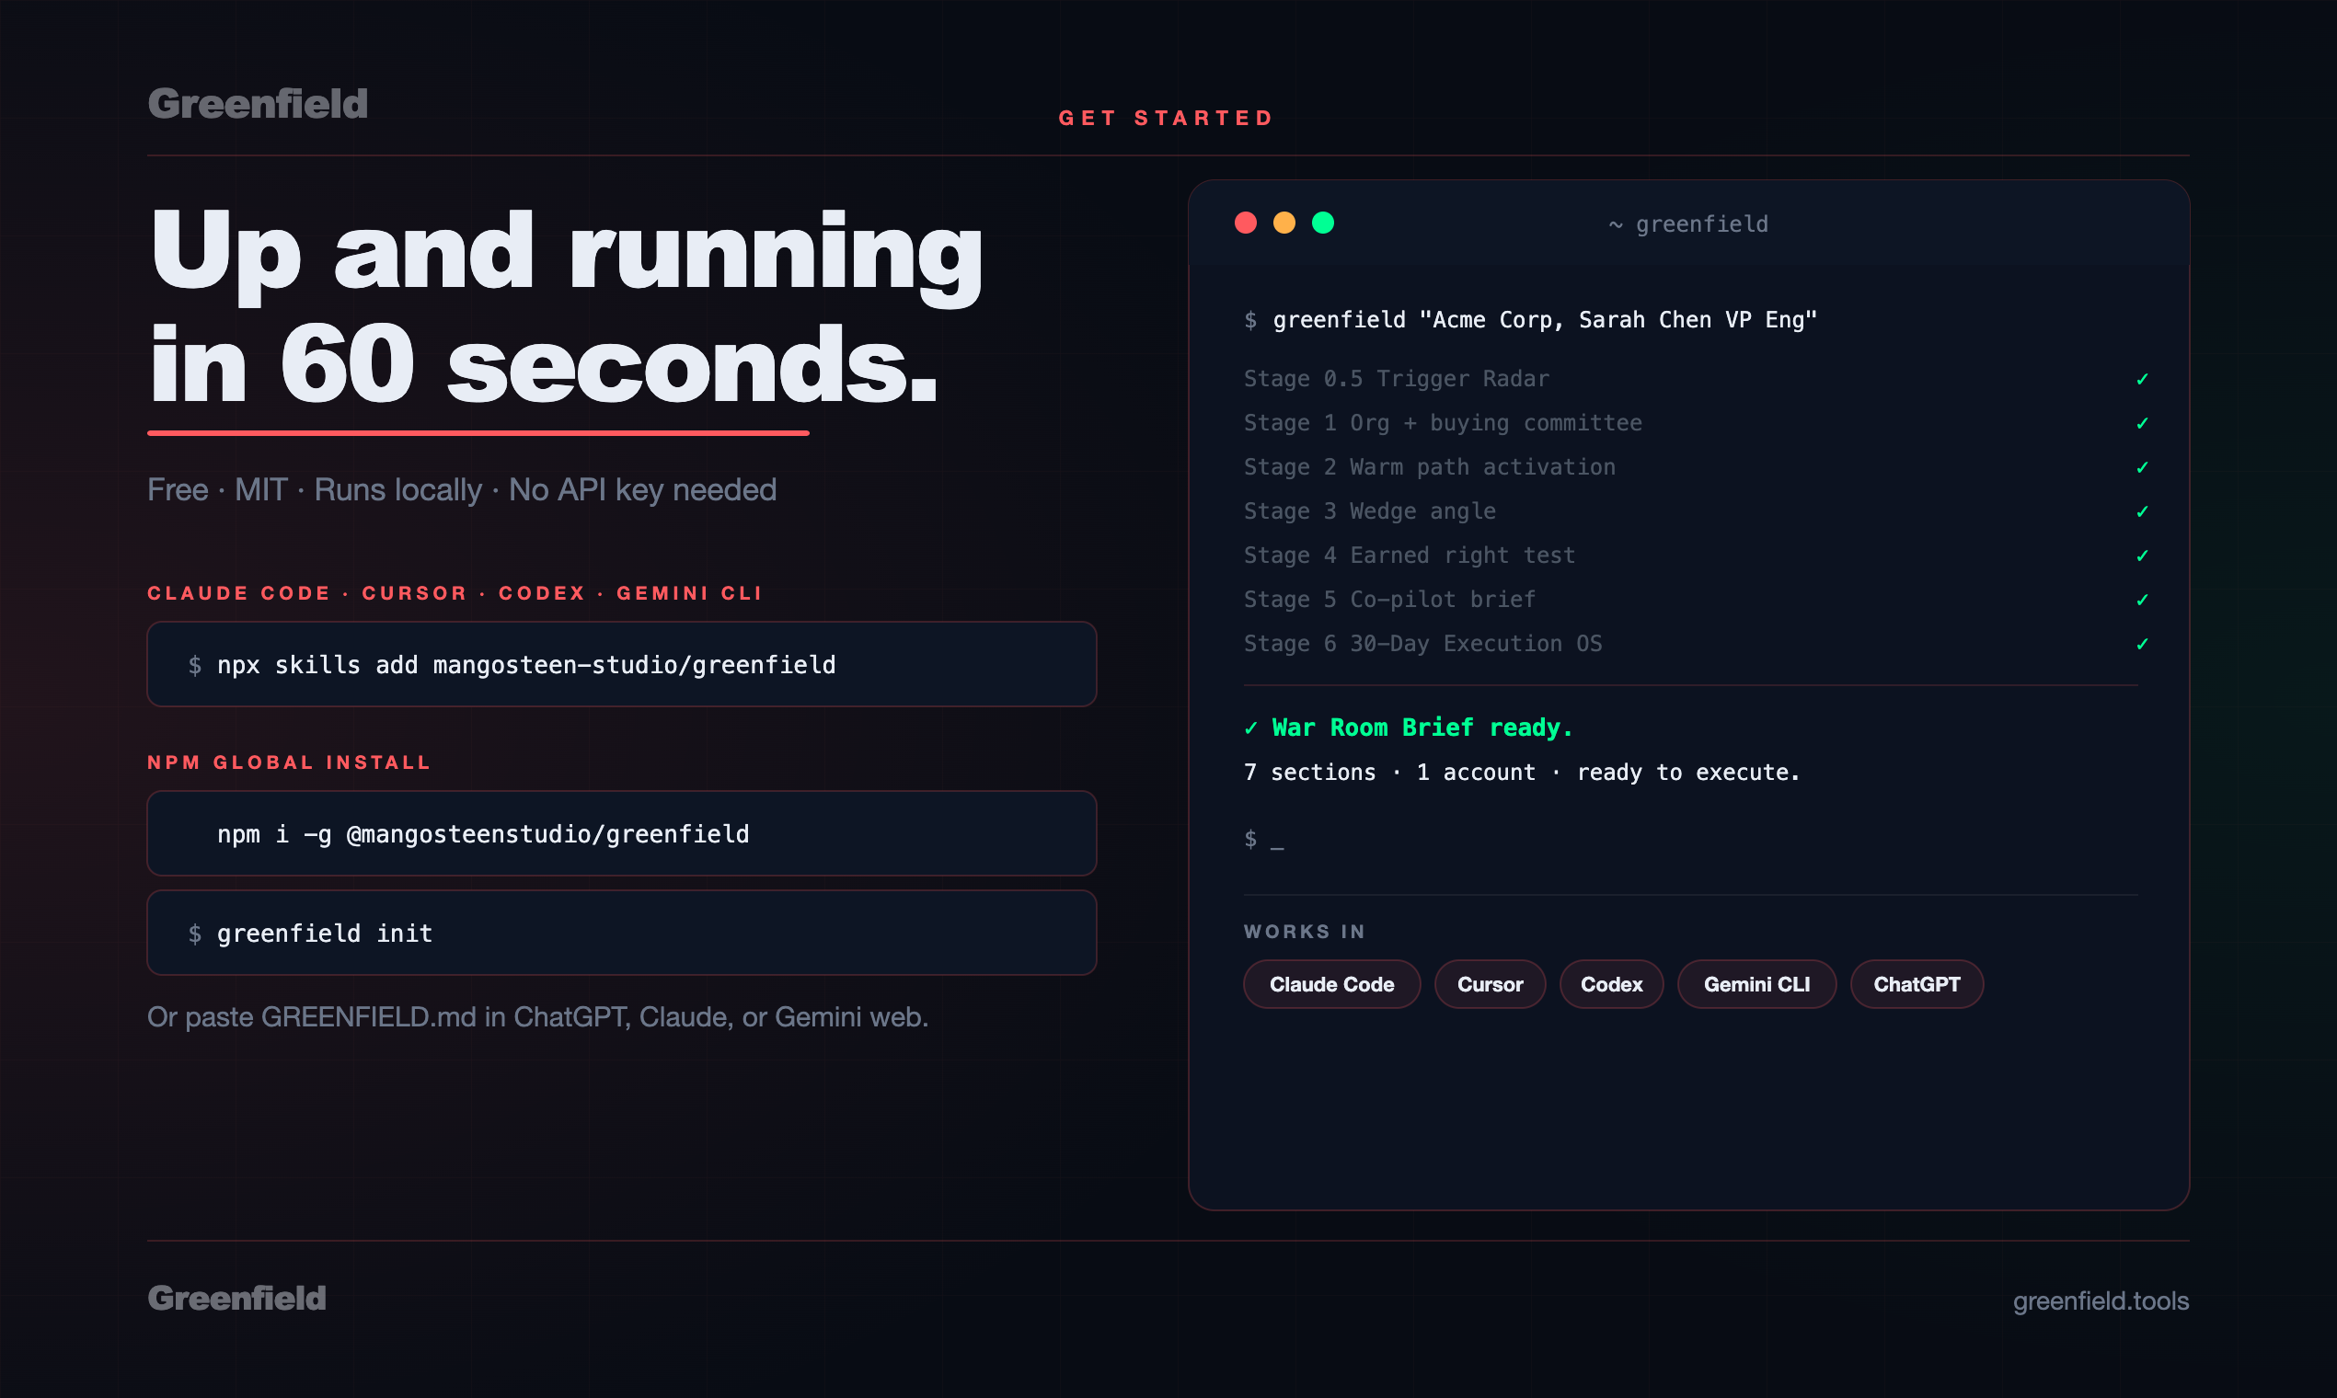Select the Gemini CLI pill
The width and height of the screenshot is (2337, 1398).
click(1756, 984)
